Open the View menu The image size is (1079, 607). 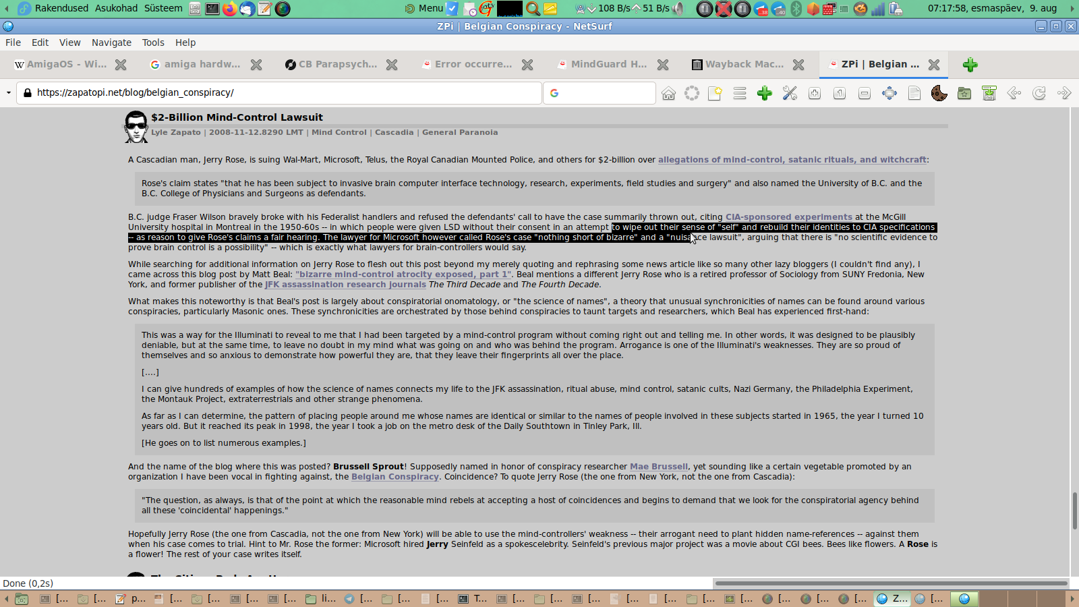pos(70,42)
